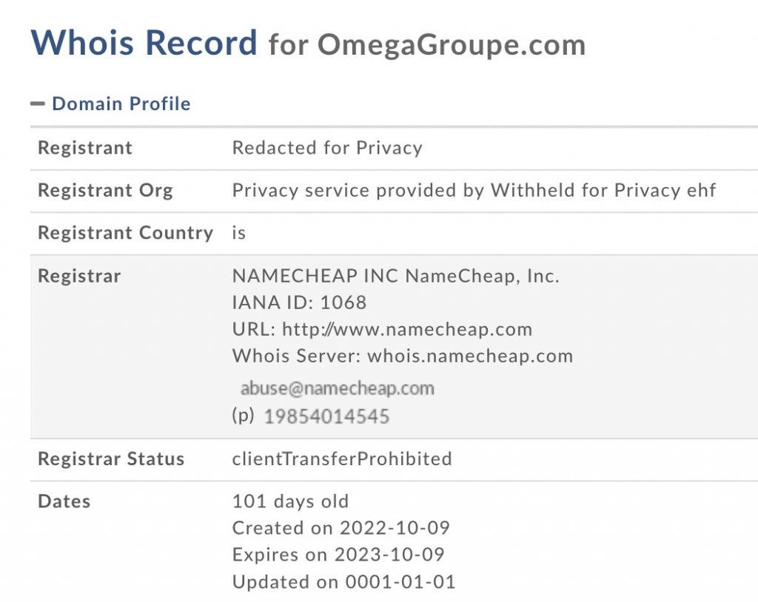Select the Withheld for Privacy ehf organization text
The height and width of the screenshot is (602, 758).
click(x=603, y=190)
